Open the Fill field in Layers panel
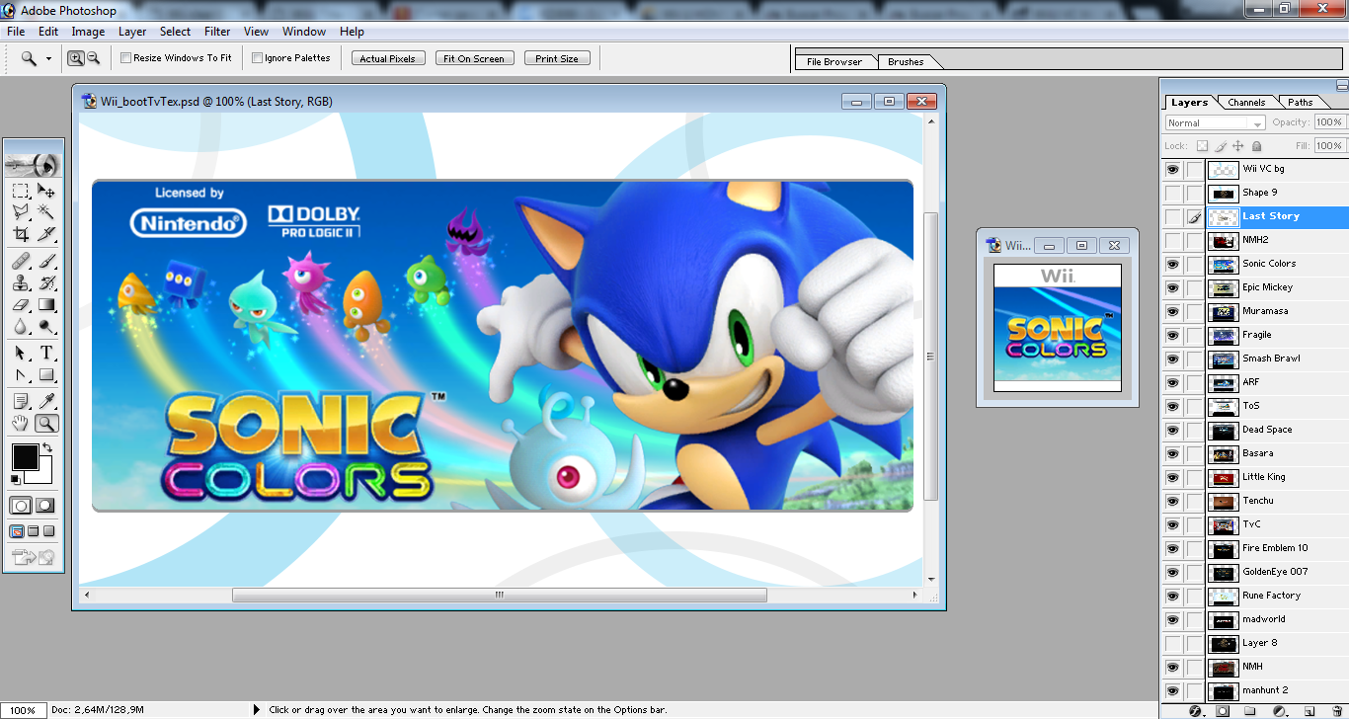Image resolution: width=1349 pixels, height=719 pixels. (1328, 146)
